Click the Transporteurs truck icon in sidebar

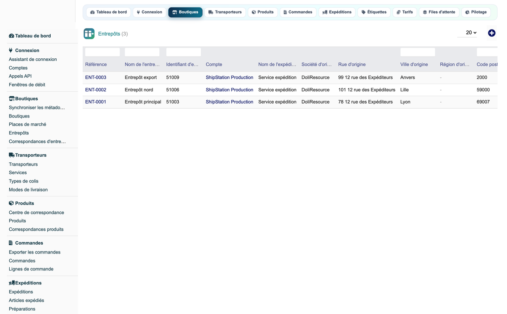click(11, 155)
